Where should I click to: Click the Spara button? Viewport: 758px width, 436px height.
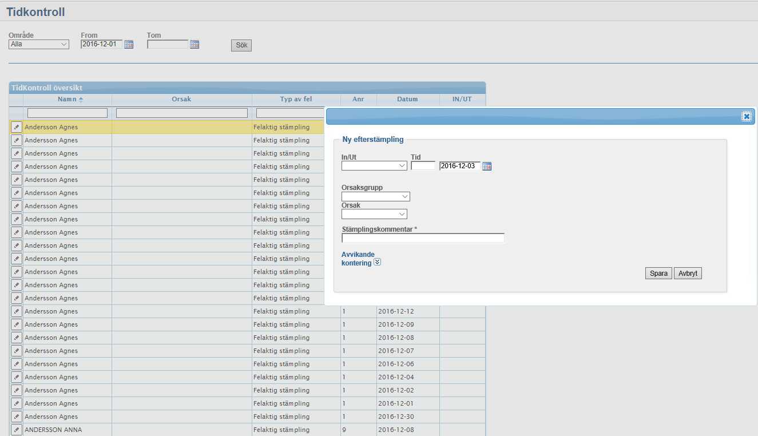pyautogui.click(x=658, y=274)
